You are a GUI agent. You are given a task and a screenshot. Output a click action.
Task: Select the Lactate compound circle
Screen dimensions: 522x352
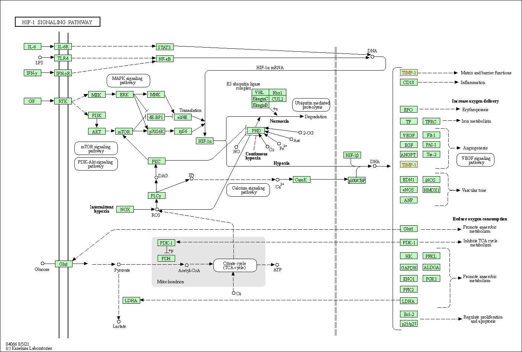tap(119, 322)
